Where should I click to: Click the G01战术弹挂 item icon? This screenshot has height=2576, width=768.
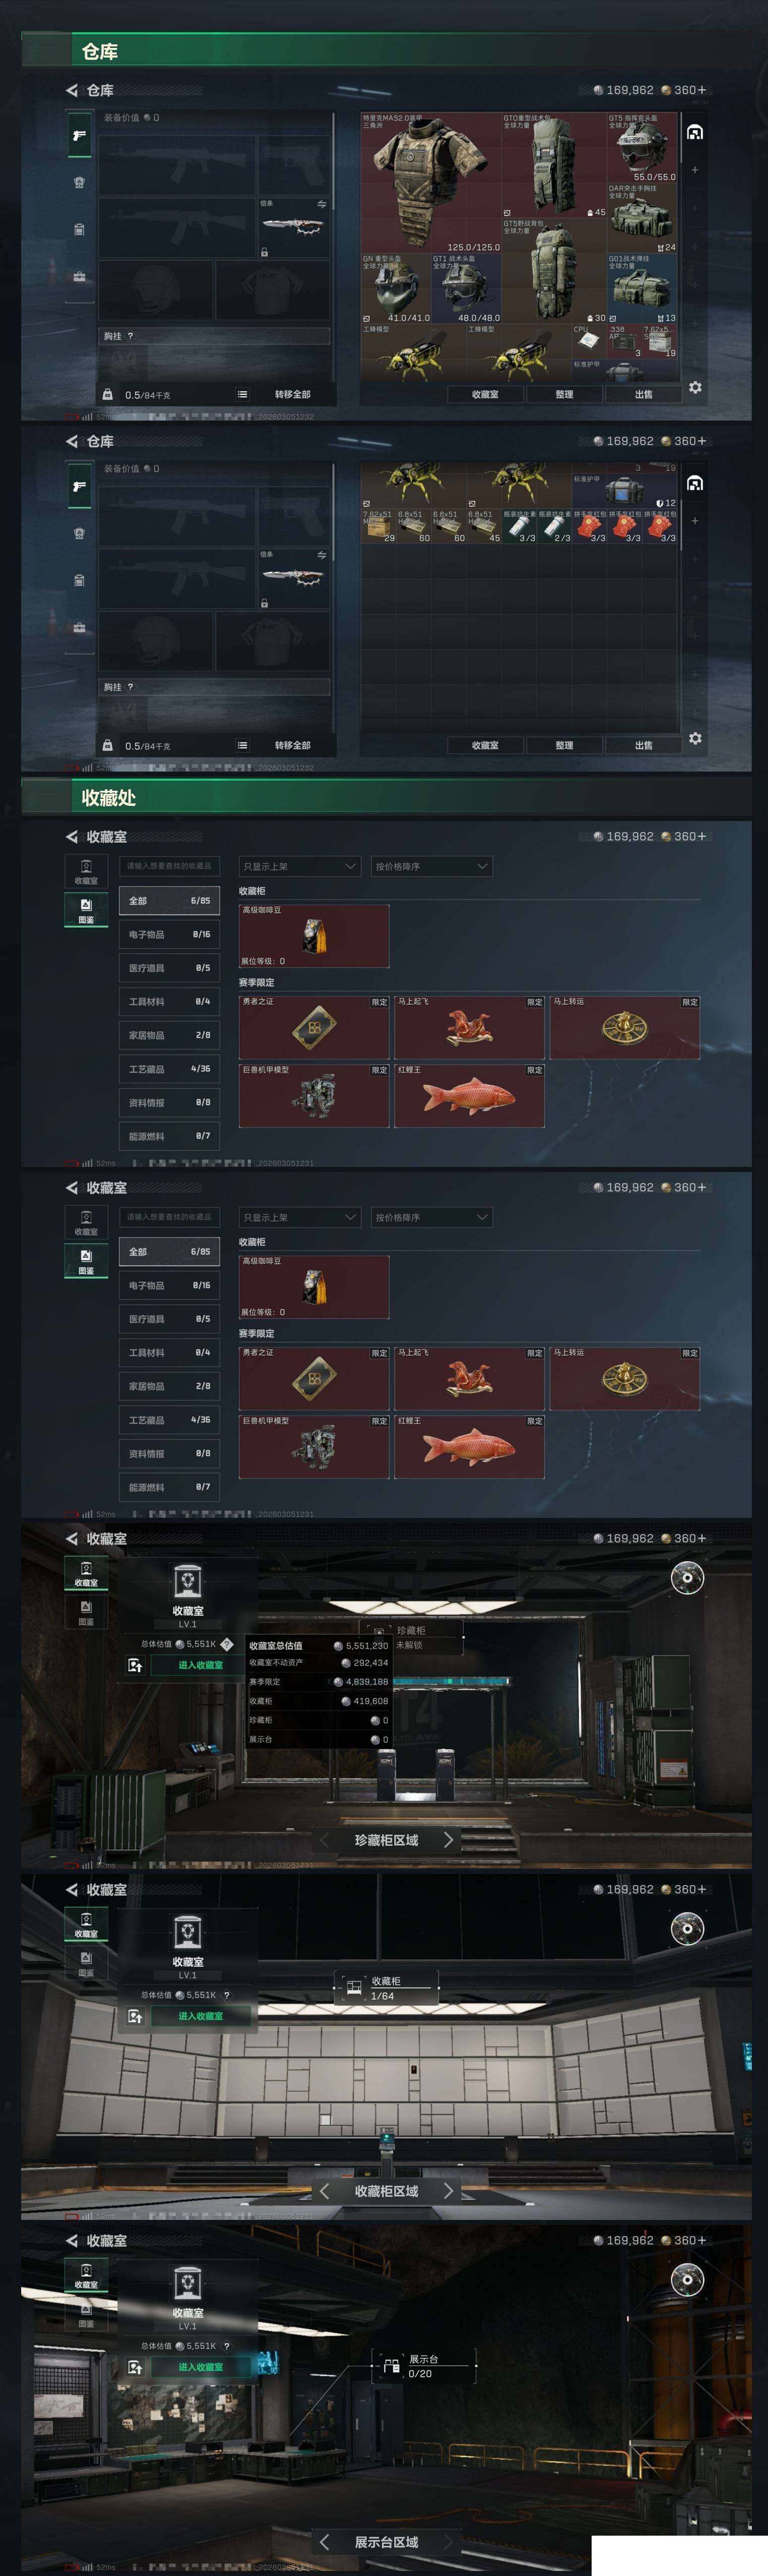coord(642,288)
